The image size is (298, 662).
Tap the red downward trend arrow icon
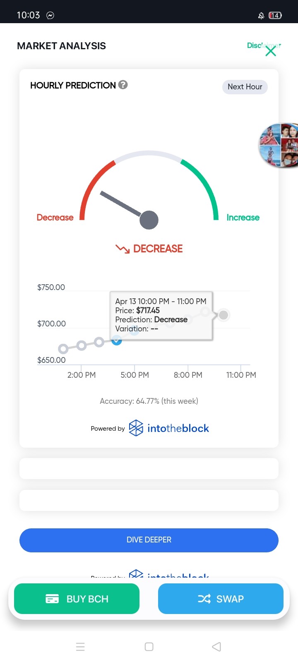(123, 249)
